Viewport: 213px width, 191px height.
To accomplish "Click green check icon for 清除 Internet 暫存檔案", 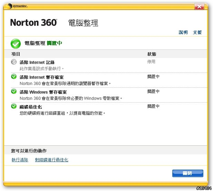I will (14, 77).
